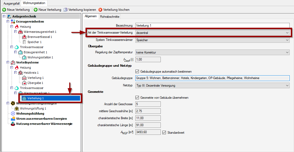Click the Brennwertkessel 1 boiler icon
Viewport: 294px width, 152px height.
[x=24, y=37]
